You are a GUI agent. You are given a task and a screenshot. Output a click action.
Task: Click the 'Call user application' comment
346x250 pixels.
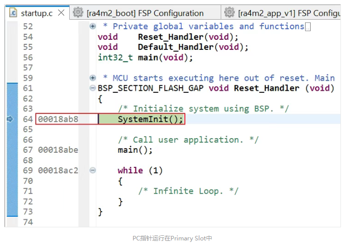tap(188, 140)
